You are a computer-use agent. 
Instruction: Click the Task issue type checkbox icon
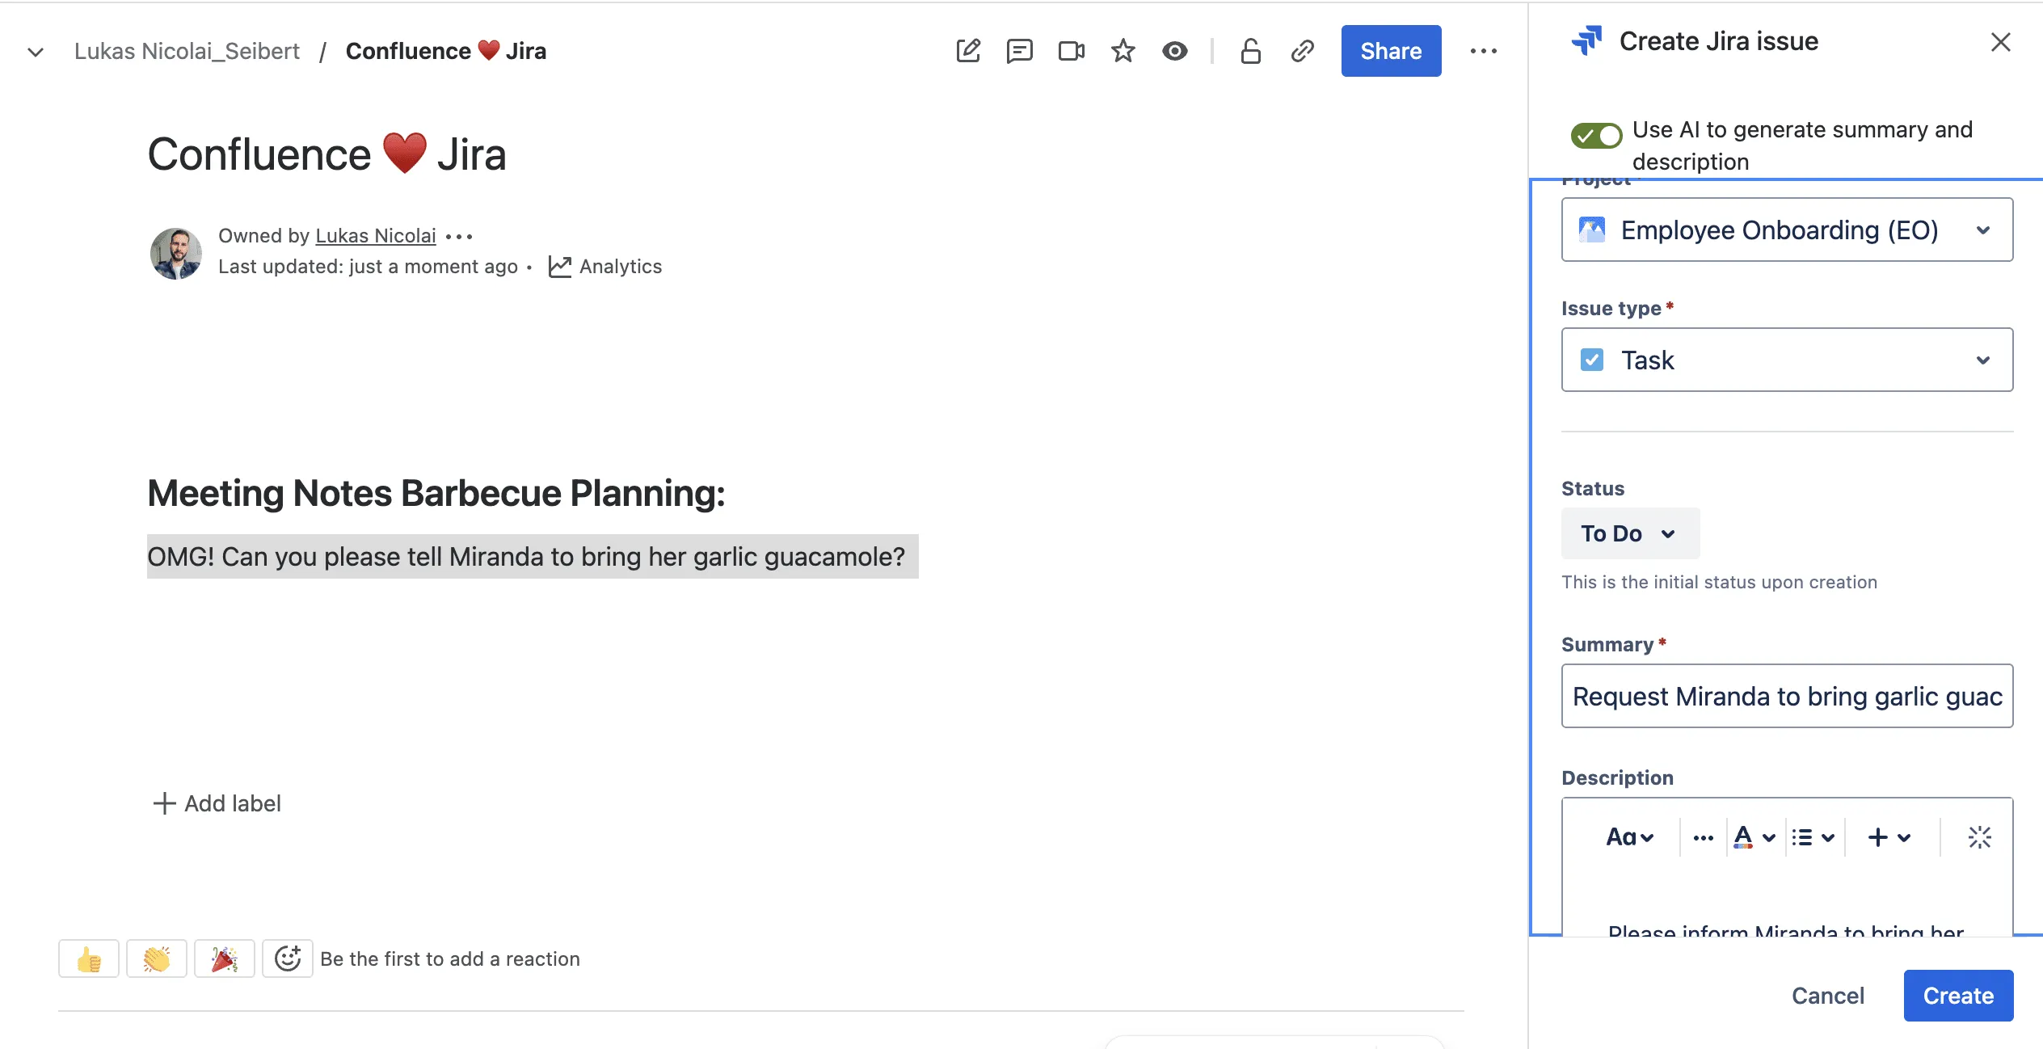click(1591, 360)
